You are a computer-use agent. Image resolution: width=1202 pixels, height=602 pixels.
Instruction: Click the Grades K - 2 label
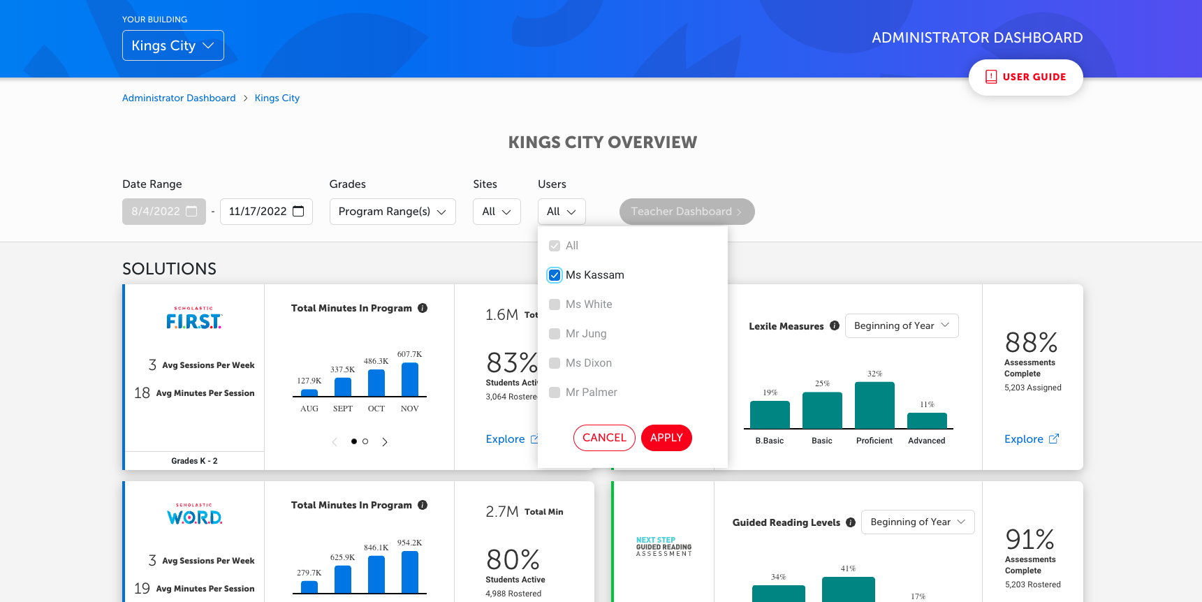pos(194,461)
